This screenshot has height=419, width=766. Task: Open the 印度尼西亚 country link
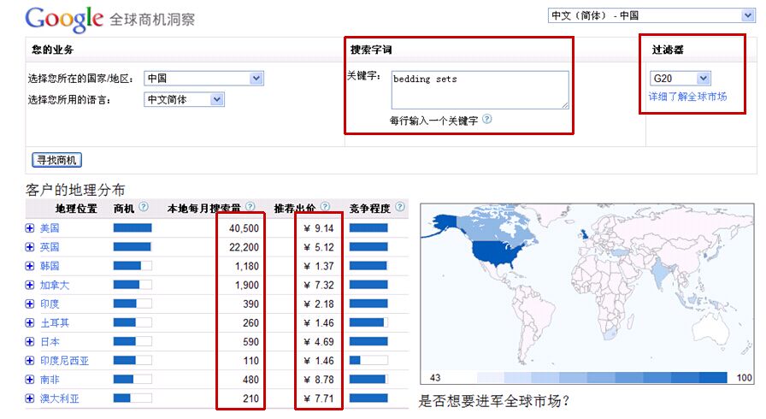[64, 360]
